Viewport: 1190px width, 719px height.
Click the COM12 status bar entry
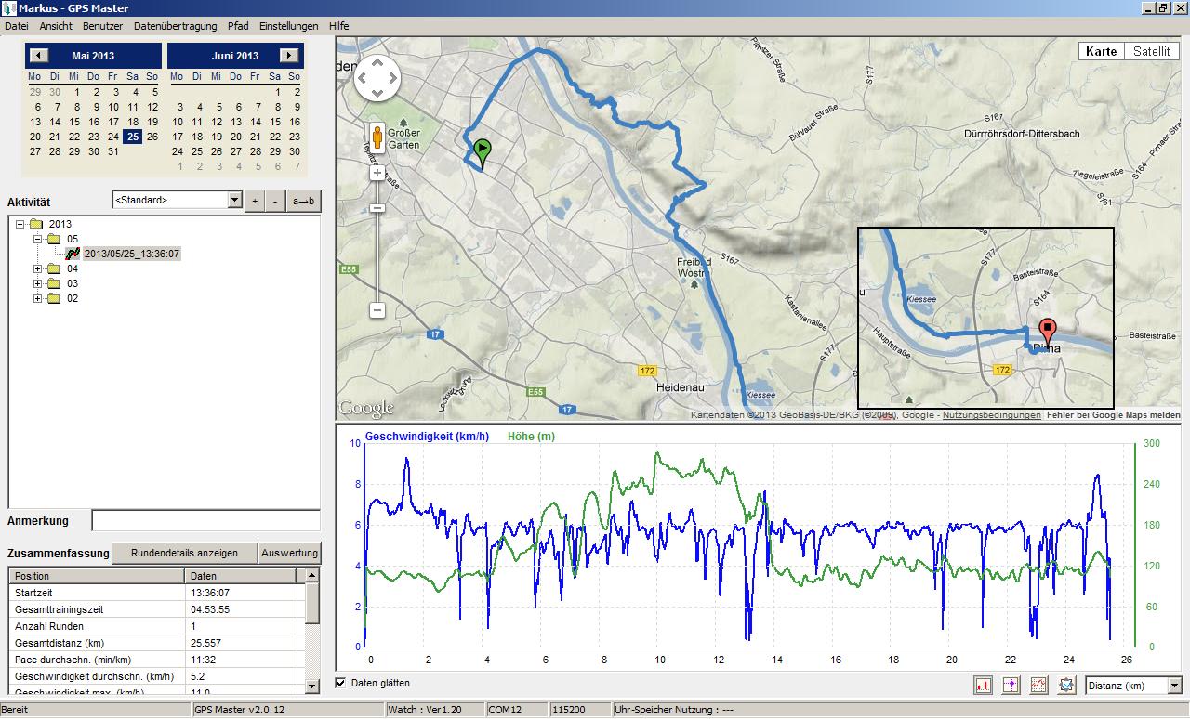516,711
